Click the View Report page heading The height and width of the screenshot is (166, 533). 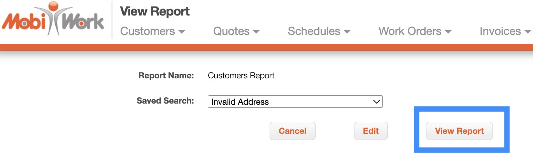point(155,12)
